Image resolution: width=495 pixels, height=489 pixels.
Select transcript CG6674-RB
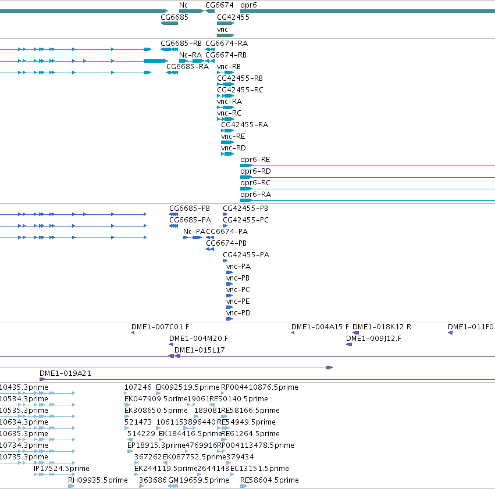point(226,55)
